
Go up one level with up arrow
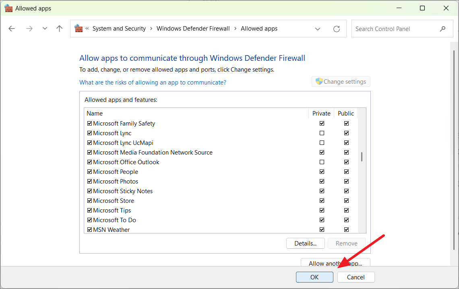[60, 29]
